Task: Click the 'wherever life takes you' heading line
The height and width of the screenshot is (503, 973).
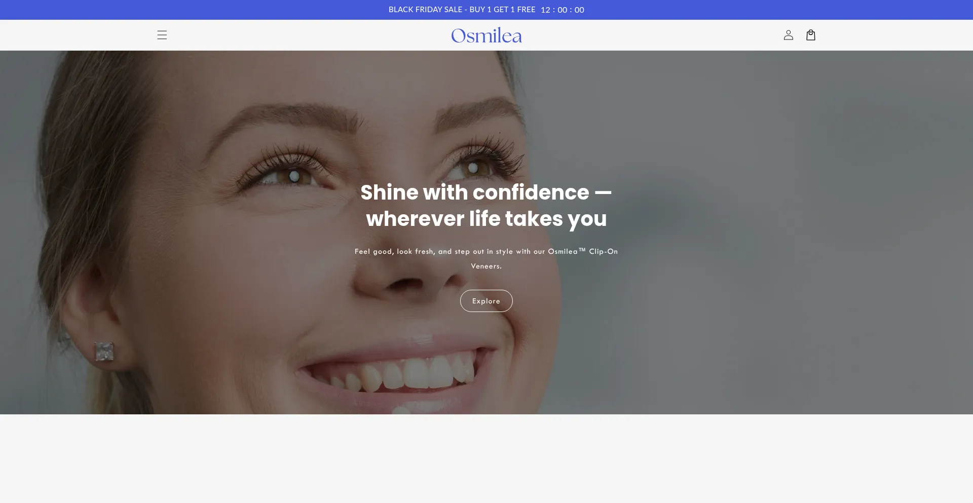Action: (x=486, y=219)
